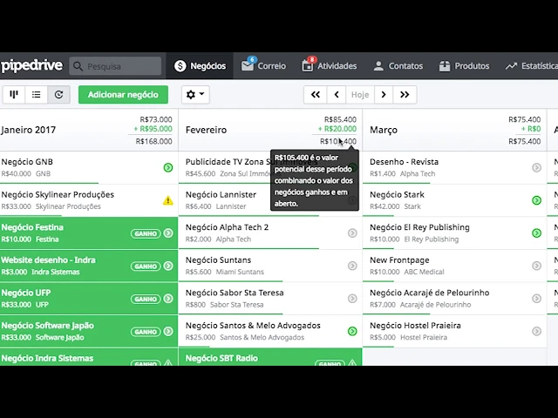Viewport: 558px width, 418px height.
Task: Click the Miami Suntans organization name
Action: coord(240,272)
